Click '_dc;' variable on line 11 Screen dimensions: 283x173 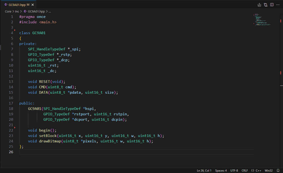pos(52,71)
